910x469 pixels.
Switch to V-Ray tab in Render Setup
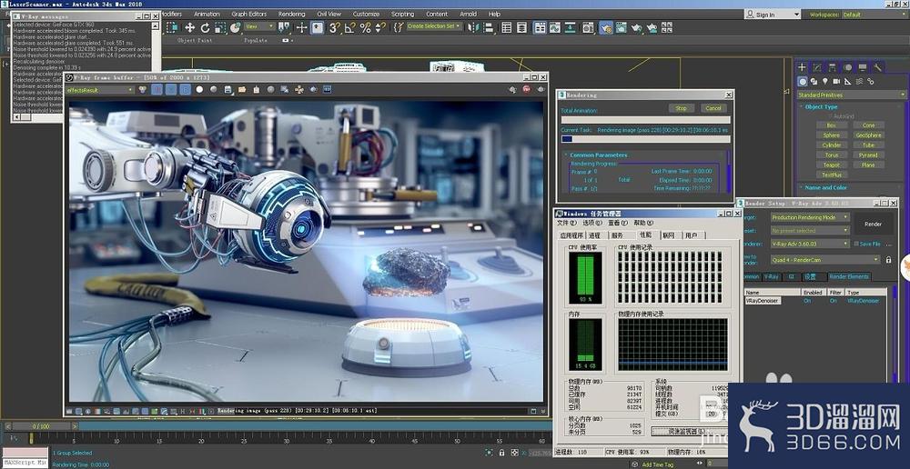pos(771,277)
